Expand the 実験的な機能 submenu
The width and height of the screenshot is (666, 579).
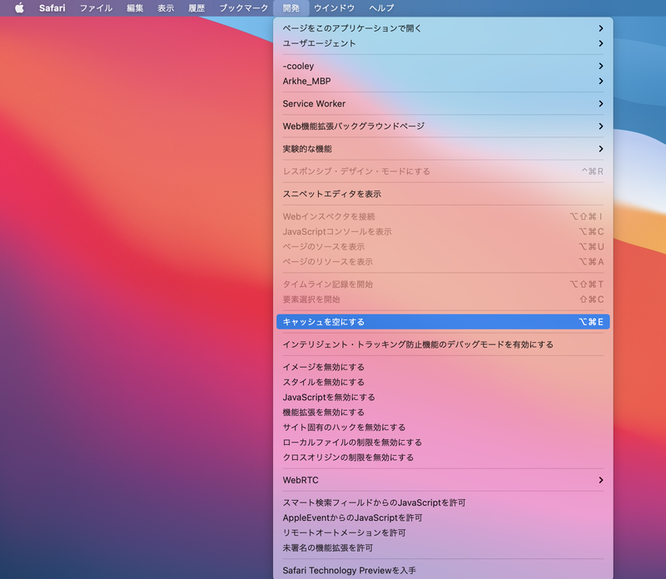coord(443,149)
